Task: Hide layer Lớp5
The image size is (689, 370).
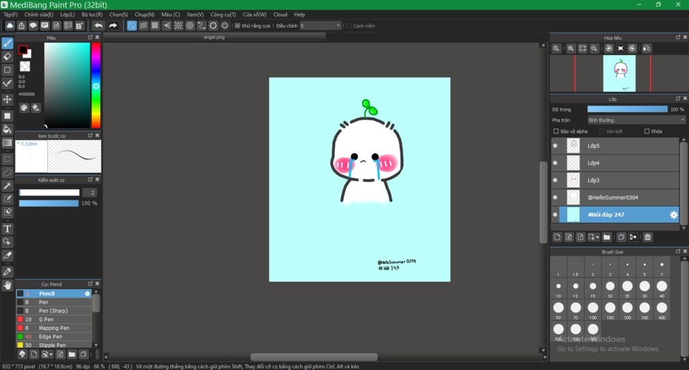Action: [555, 146]
